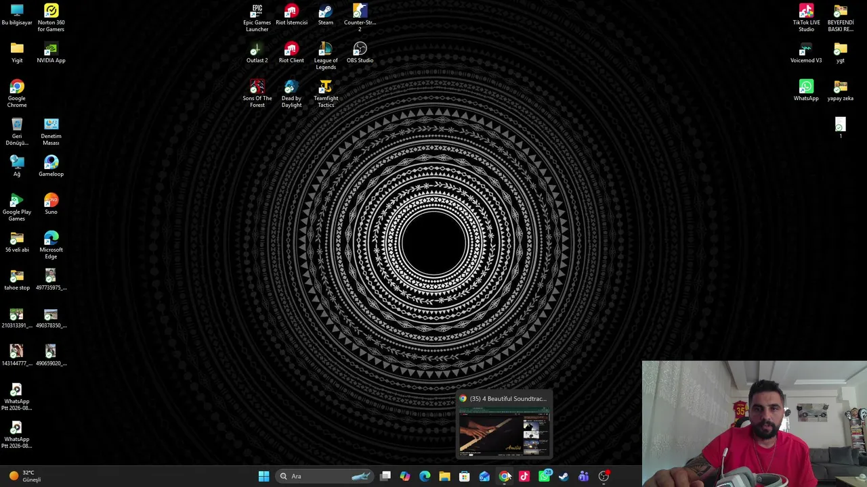The image size is (867, 487).
Task: Select the Yigit folder on desktop
Action: [17, 53]
